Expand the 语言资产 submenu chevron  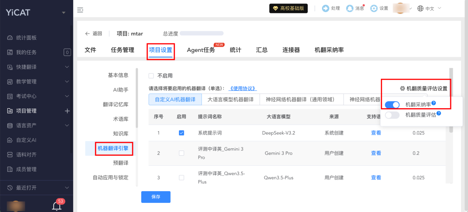coord(67,125)
